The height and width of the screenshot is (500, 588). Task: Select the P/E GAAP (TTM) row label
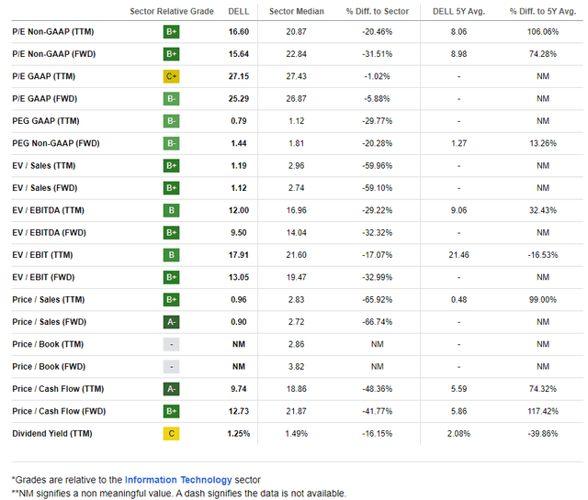click(43, 76)
